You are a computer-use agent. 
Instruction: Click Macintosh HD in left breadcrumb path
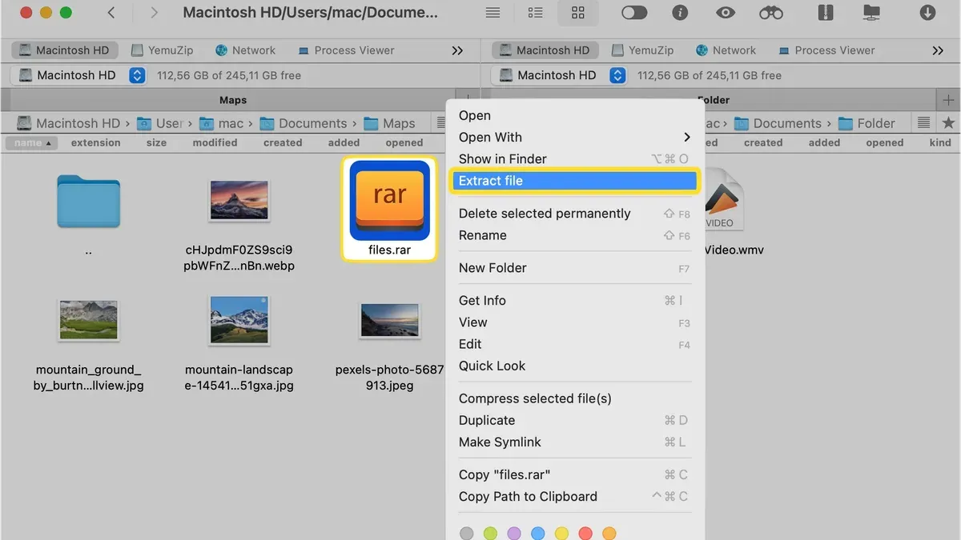(68, 123)
